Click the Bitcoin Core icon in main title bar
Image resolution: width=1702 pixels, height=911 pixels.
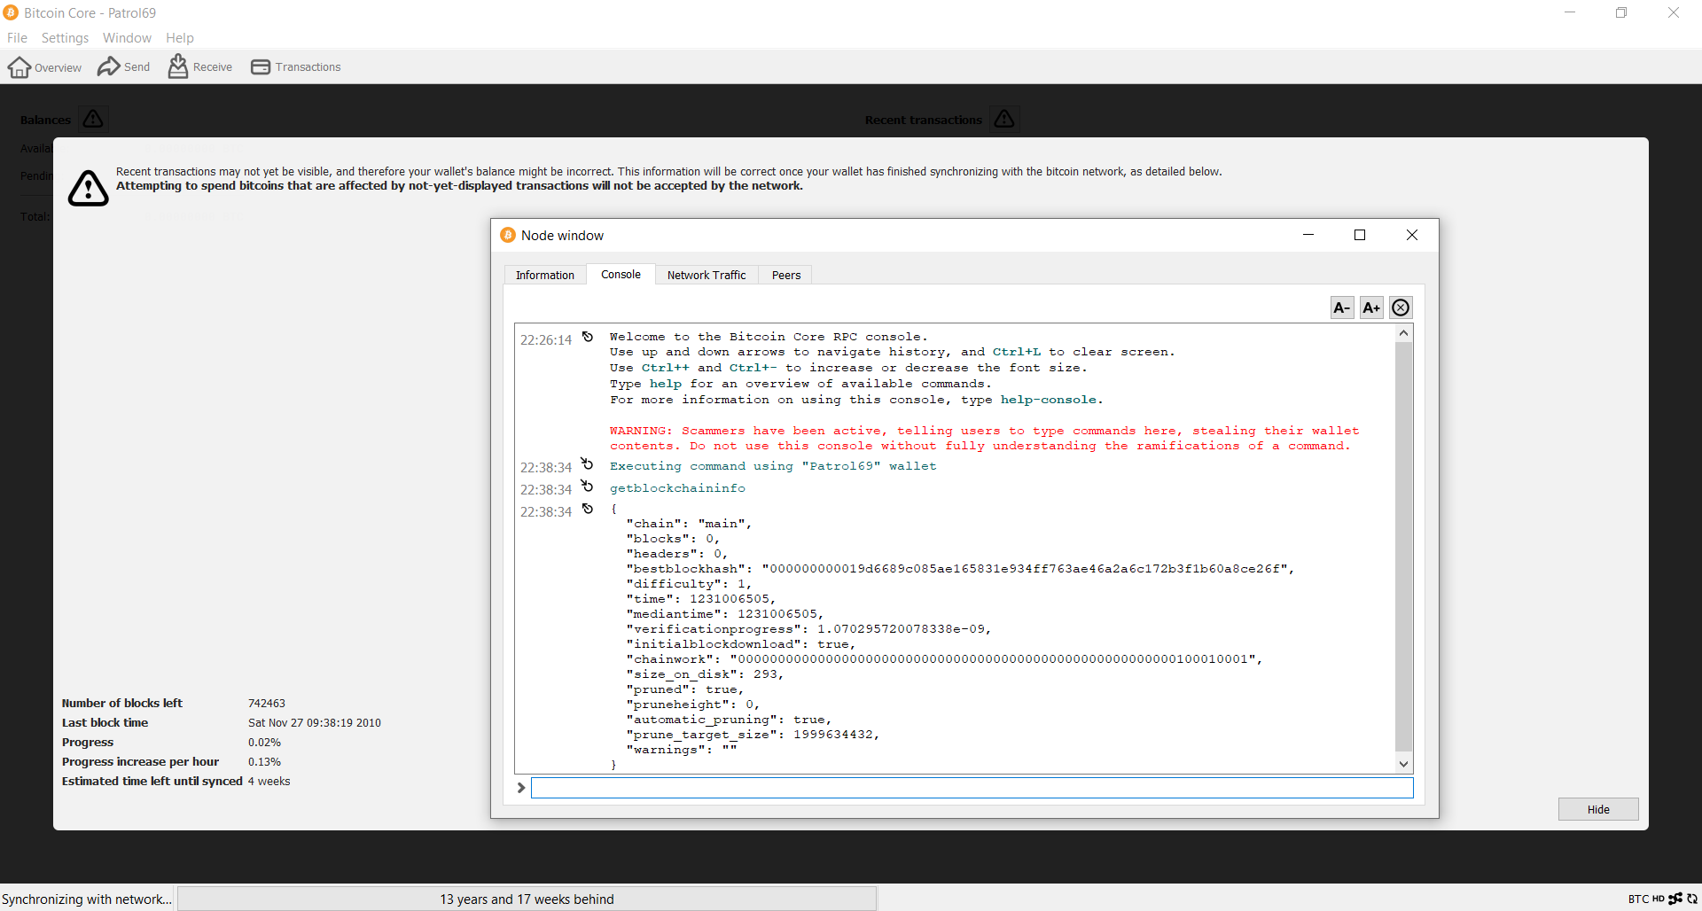(x=12, y=12)
